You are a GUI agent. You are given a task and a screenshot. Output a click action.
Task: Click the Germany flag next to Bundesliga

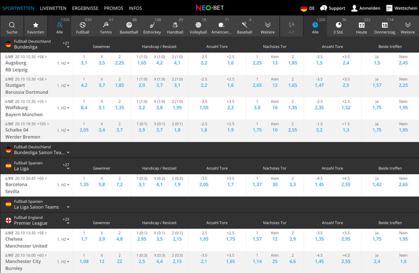pyautogui.click(x=8, y=44)
